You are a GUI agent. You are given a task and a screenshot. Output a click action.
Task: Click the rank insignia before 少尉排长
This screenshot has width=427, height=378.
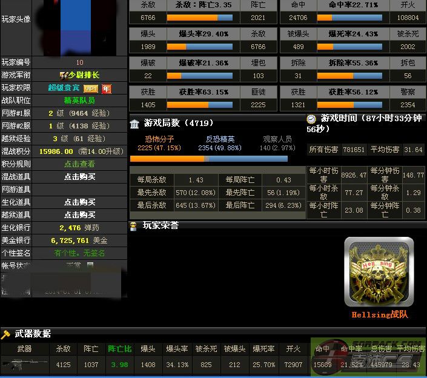pyautogui.click(x=63, y=75)
